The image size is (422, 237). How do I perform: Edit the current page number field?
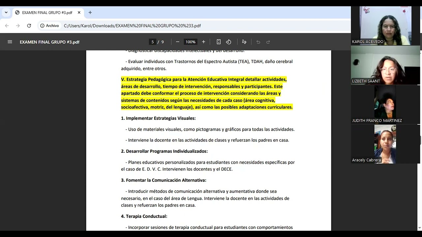[152, 42]
